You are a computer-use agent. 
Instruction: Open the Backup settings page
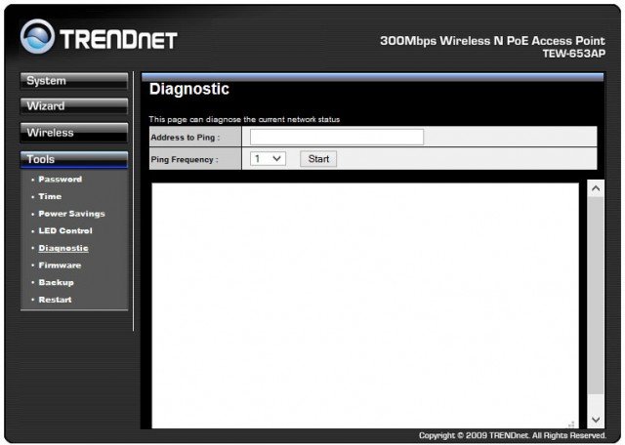56,283
